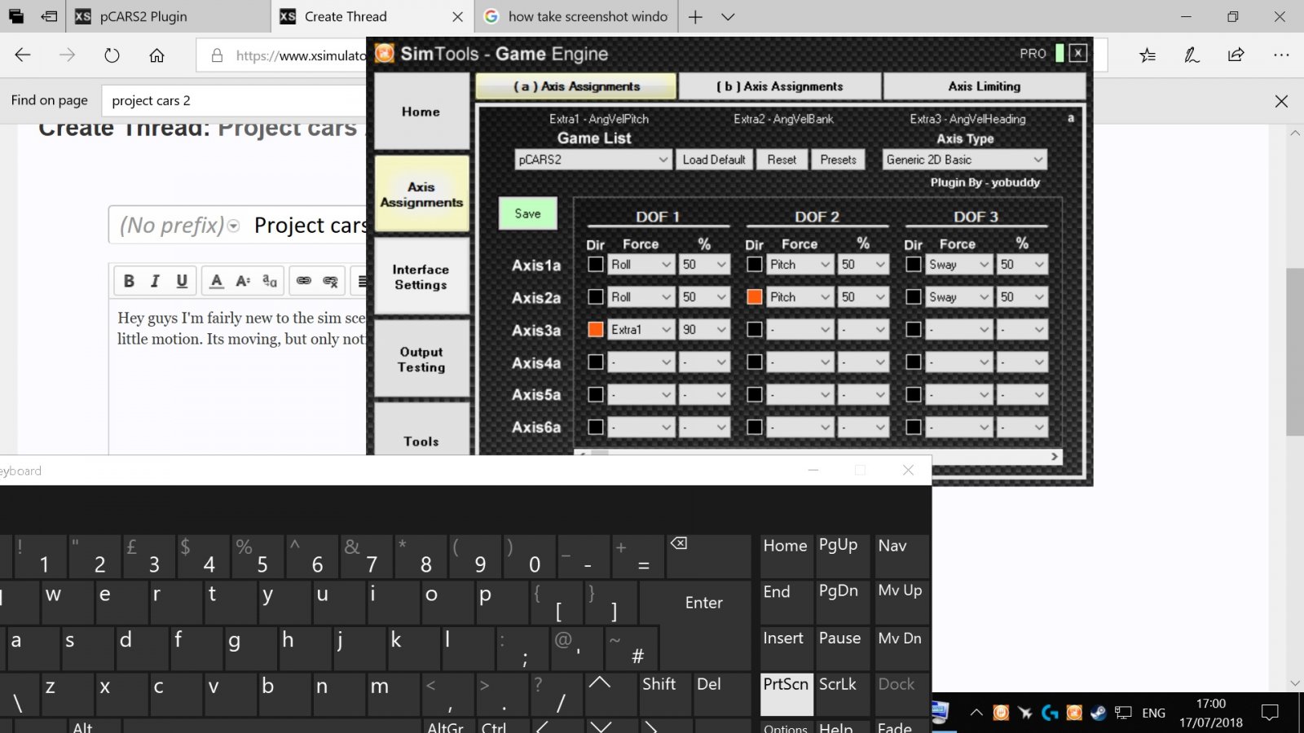The width and height of the screenshot is (1304, 733).
Task: Open Axis1a DOF 3 Sway force dropdown
Action: click(x=959, y=264)
